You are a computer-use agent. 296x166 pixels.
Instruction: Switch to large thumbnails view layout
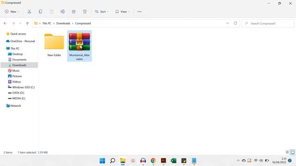pos(292,152)
